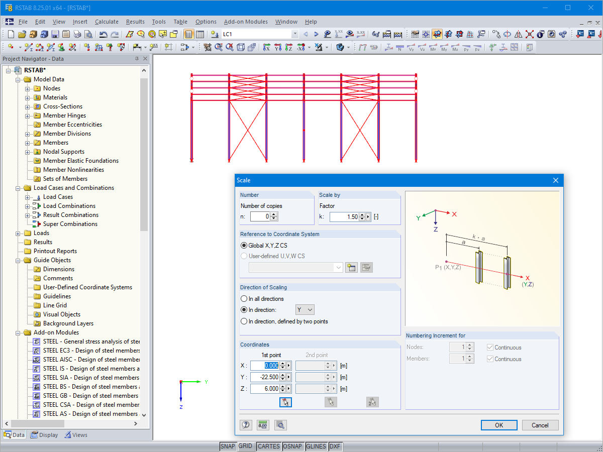Viewport: 603px width, 452px height.
Task: Click the Mz moment result icon
Action: tap(455, 47)
